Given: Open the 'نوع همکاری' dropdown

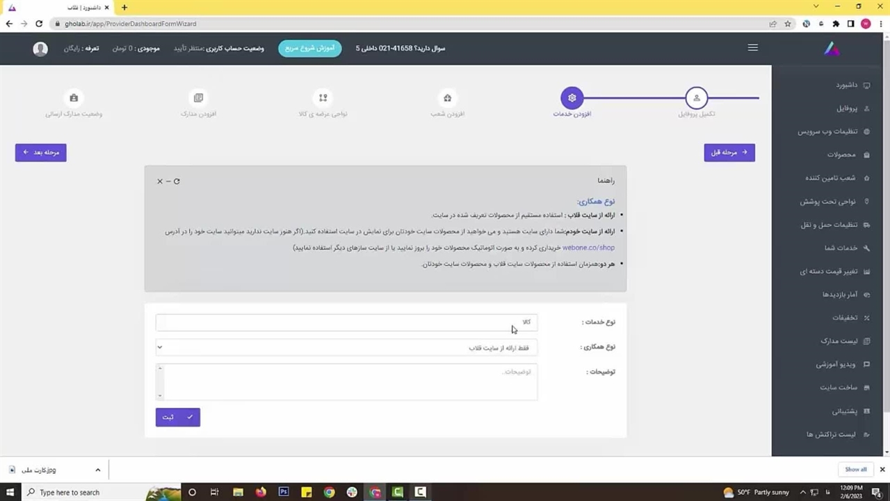Looking at the screenshot, I should (x=346, y=347).
